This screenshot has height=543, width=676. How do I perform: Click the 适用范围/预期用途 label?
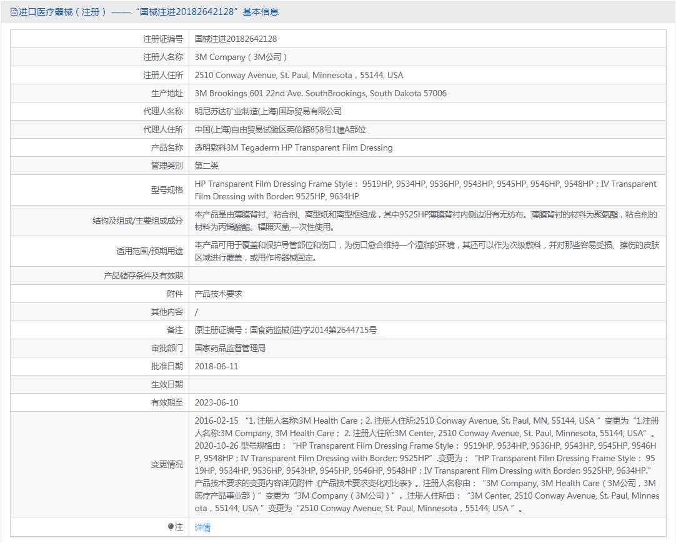click(149, 251)
